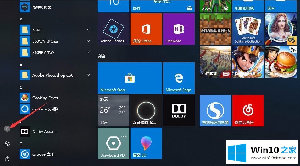The image size is (300, 166).
Task: Launch the 画图 3D tile
Action: [x=146, y=143]
